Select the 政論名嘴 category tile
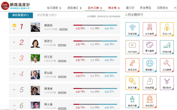 132,29
